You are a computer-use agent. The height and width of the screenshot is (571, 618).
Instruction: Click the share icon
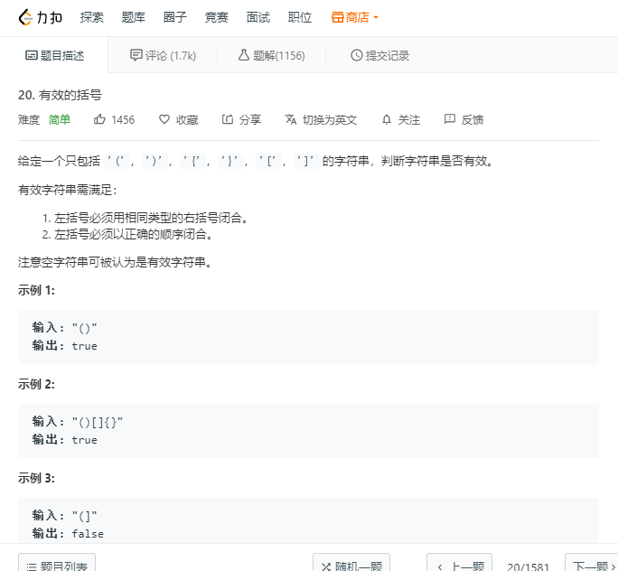click(x=228, y=119)
